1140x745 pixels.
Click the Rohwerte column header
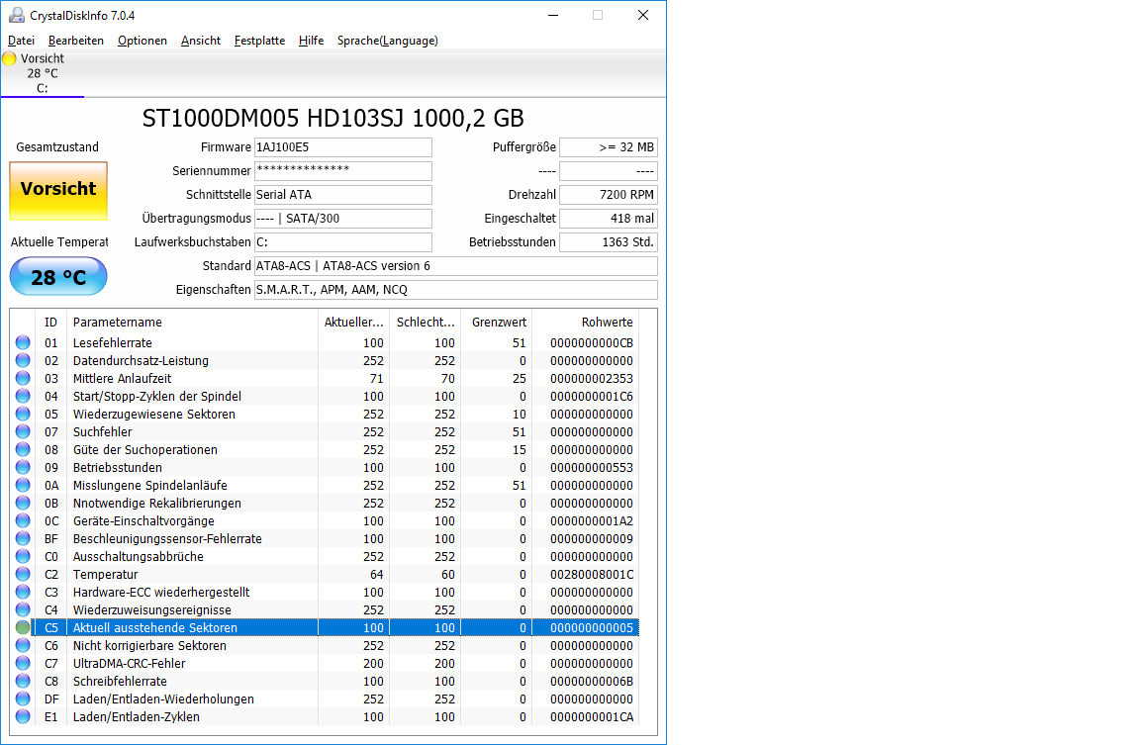tap(585, 322)
